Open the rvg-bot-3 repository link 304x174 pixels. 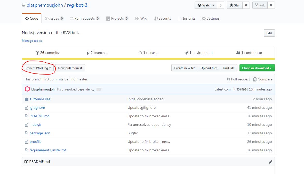(77, 5)
